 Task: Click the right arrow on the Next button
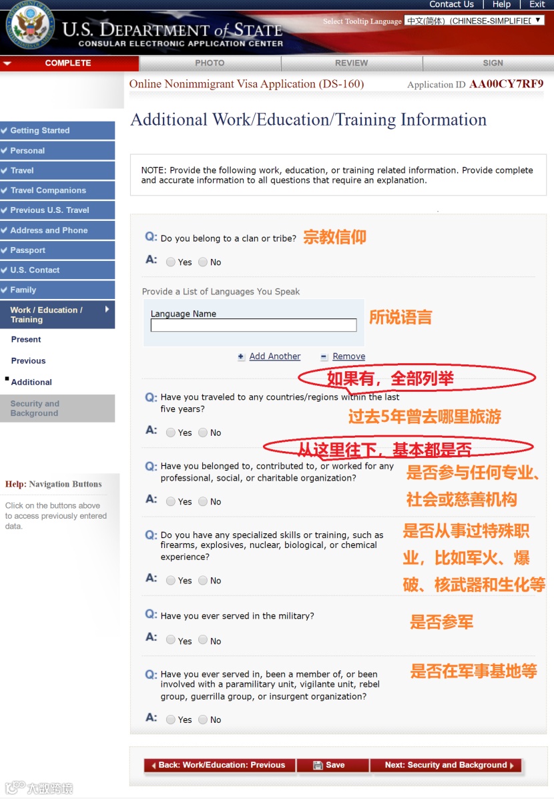512,766
